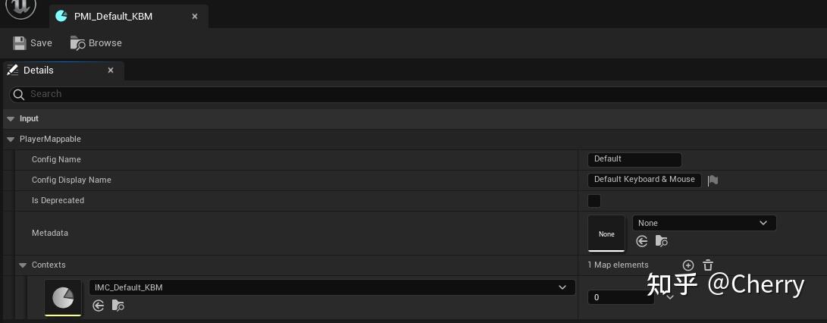Collapse the Contexts map expander
This screenshot has width=827, height=323.
23,265
